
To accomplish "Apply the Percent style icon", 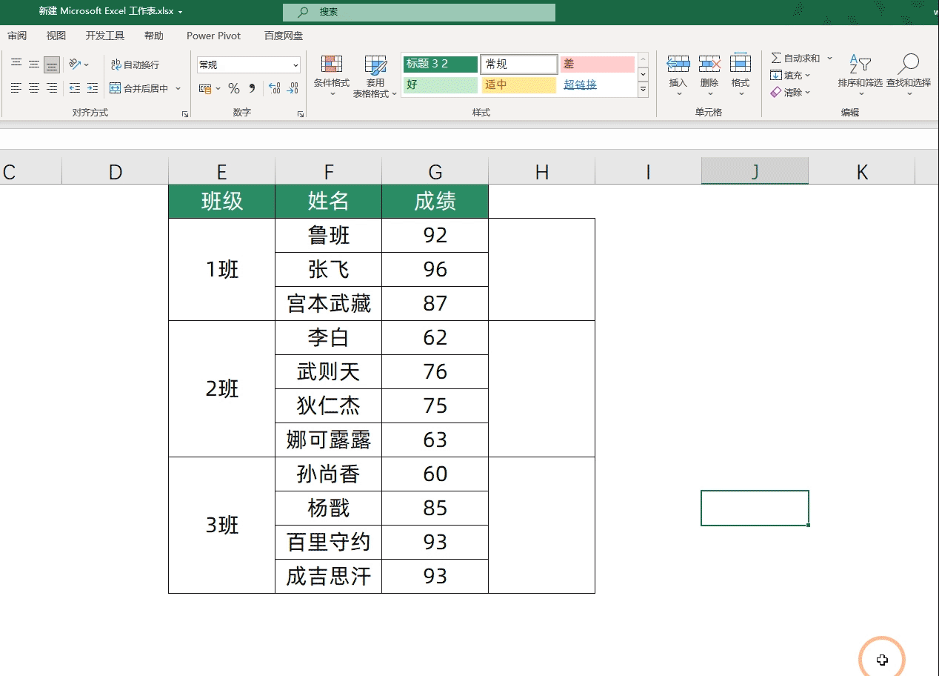I will point(233,87).
